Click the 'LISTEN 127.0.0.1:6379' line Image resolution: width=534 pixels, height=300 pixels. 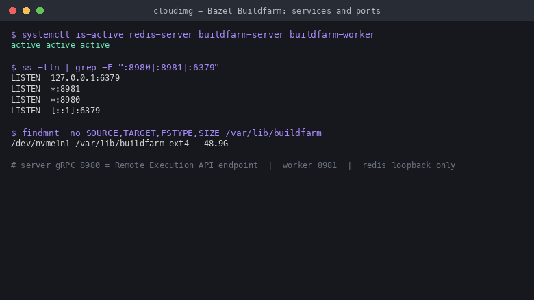(x=66, y=78)
